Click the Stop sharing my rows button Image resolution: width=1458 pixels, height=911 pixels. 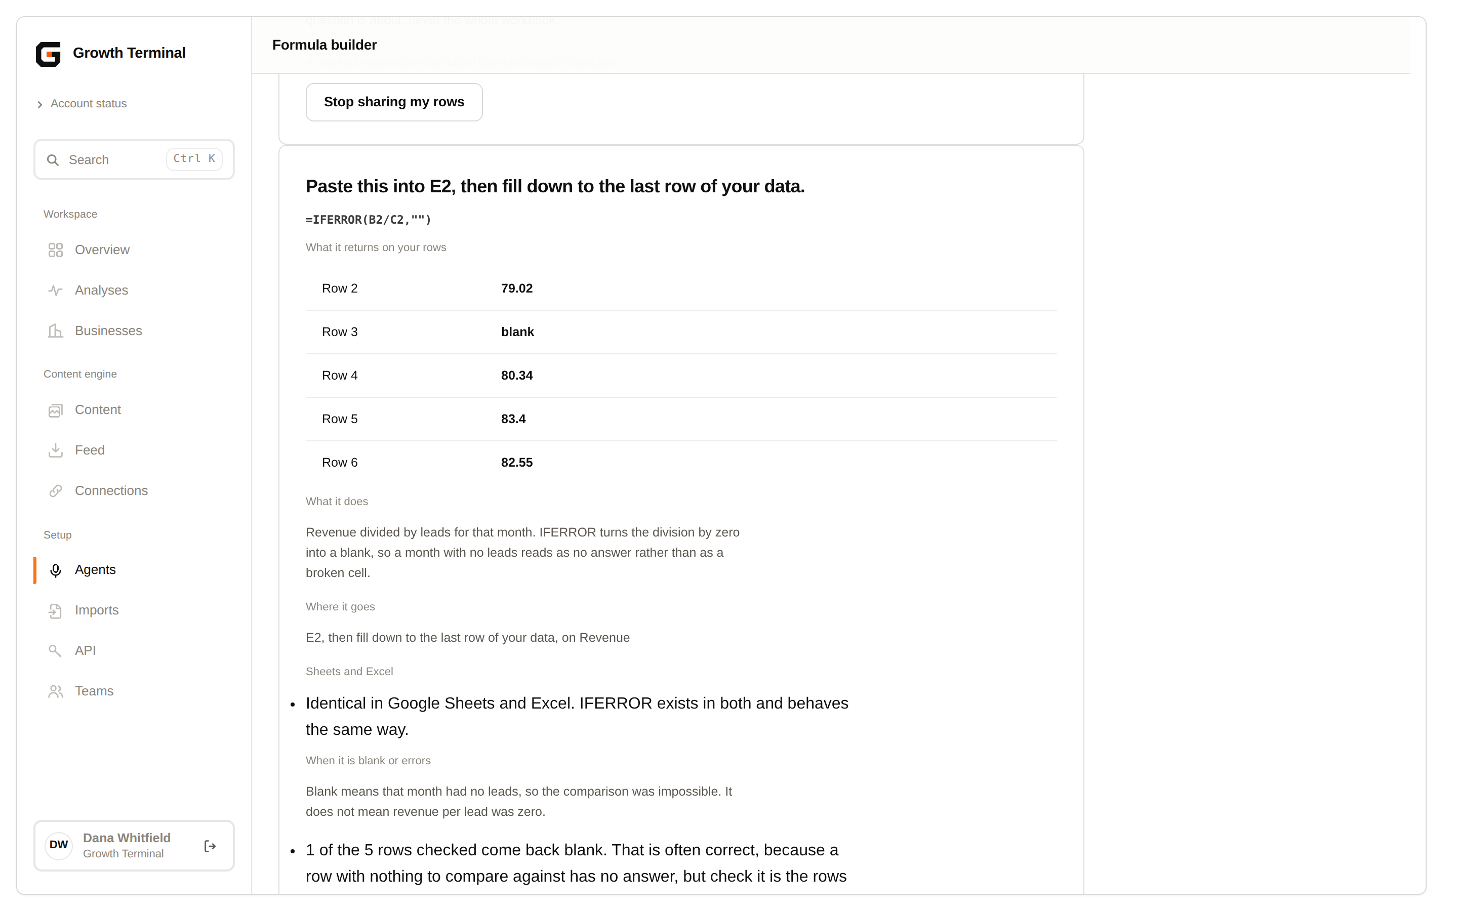click(394, 102)
